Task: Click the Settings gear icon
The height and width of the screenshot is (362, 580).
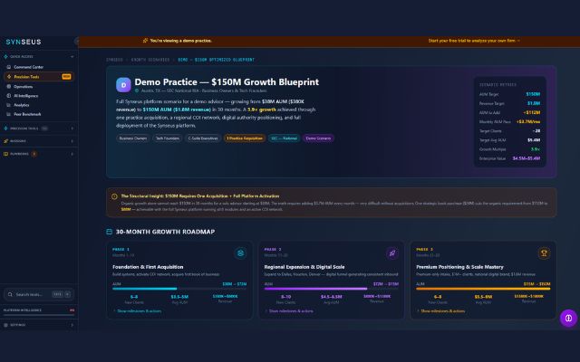Action: point(5,325)
